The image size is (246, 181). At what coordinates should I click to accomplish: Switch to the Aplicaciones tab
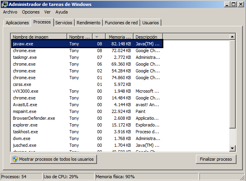[x=17, y=23]
